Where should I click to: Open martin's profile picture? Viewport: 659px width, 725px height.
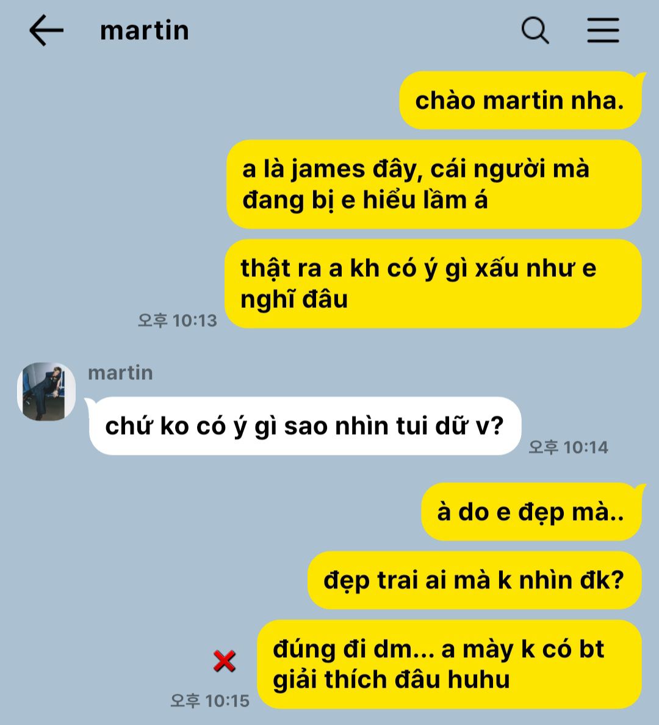pyautogui.click(x=46, y=391)
